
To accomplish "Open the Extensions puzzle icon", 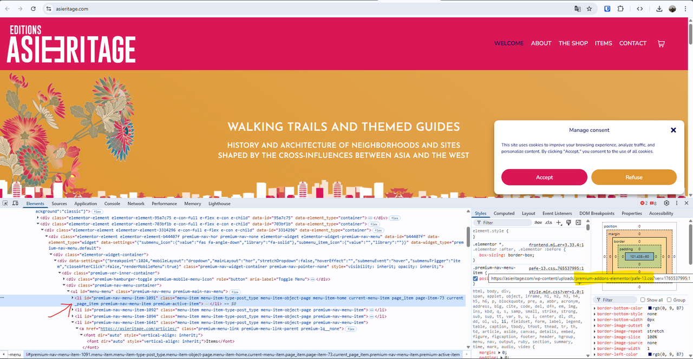I will [x=620, y=9].
